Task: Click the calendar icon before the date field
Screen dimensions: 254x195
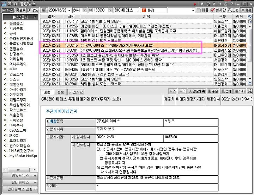Action: point(43,10)
